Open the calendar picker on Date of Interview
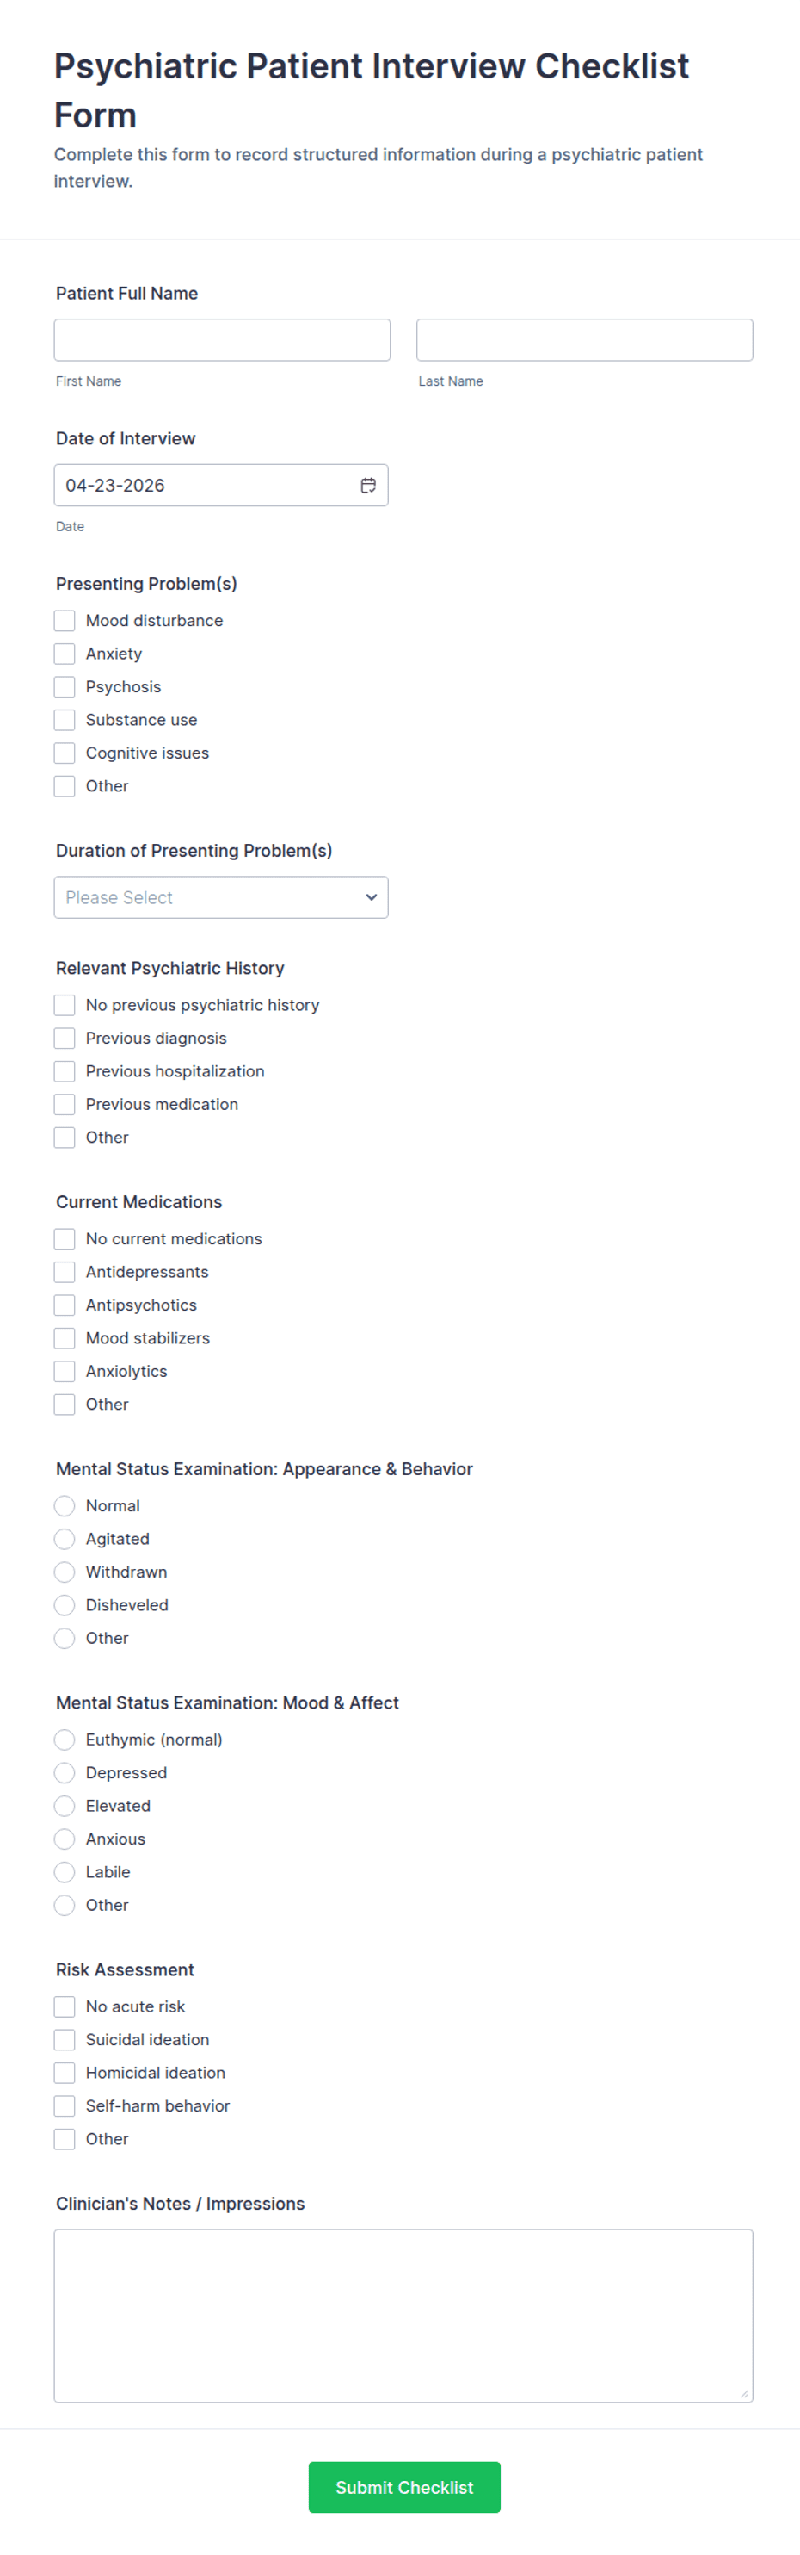The height and width of the screenshot is (2555, 800). (368, 485)
